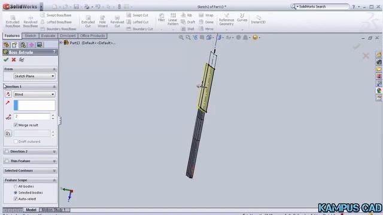The height and width of the screenshot is (215, 383).
Task: Open the PropertyManager tab icon
Action: pyautogui.click(x=14, y=45)
